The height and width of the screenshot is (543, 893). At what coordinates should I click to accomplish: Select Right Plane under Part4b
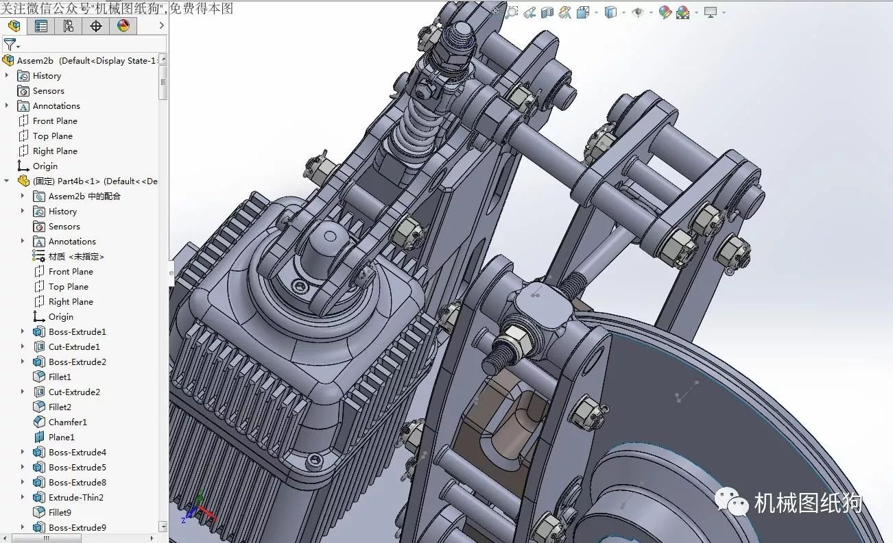[63, 301]
